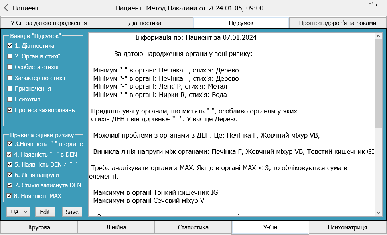The width and height of the screenshot is (387, 235).
Task: Enable the 'Особиста стихія' checkbox
Action: click(10, 67)
